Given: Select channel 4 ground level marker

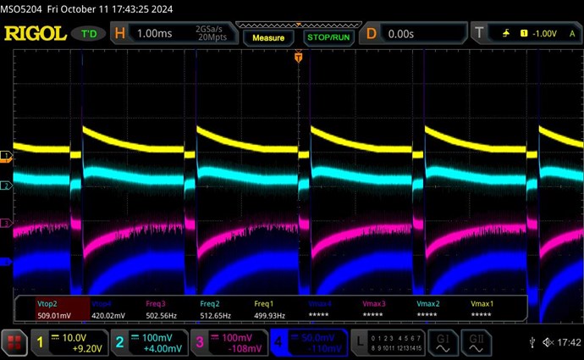Looking at the screenshot, I should tap(6, 263).
